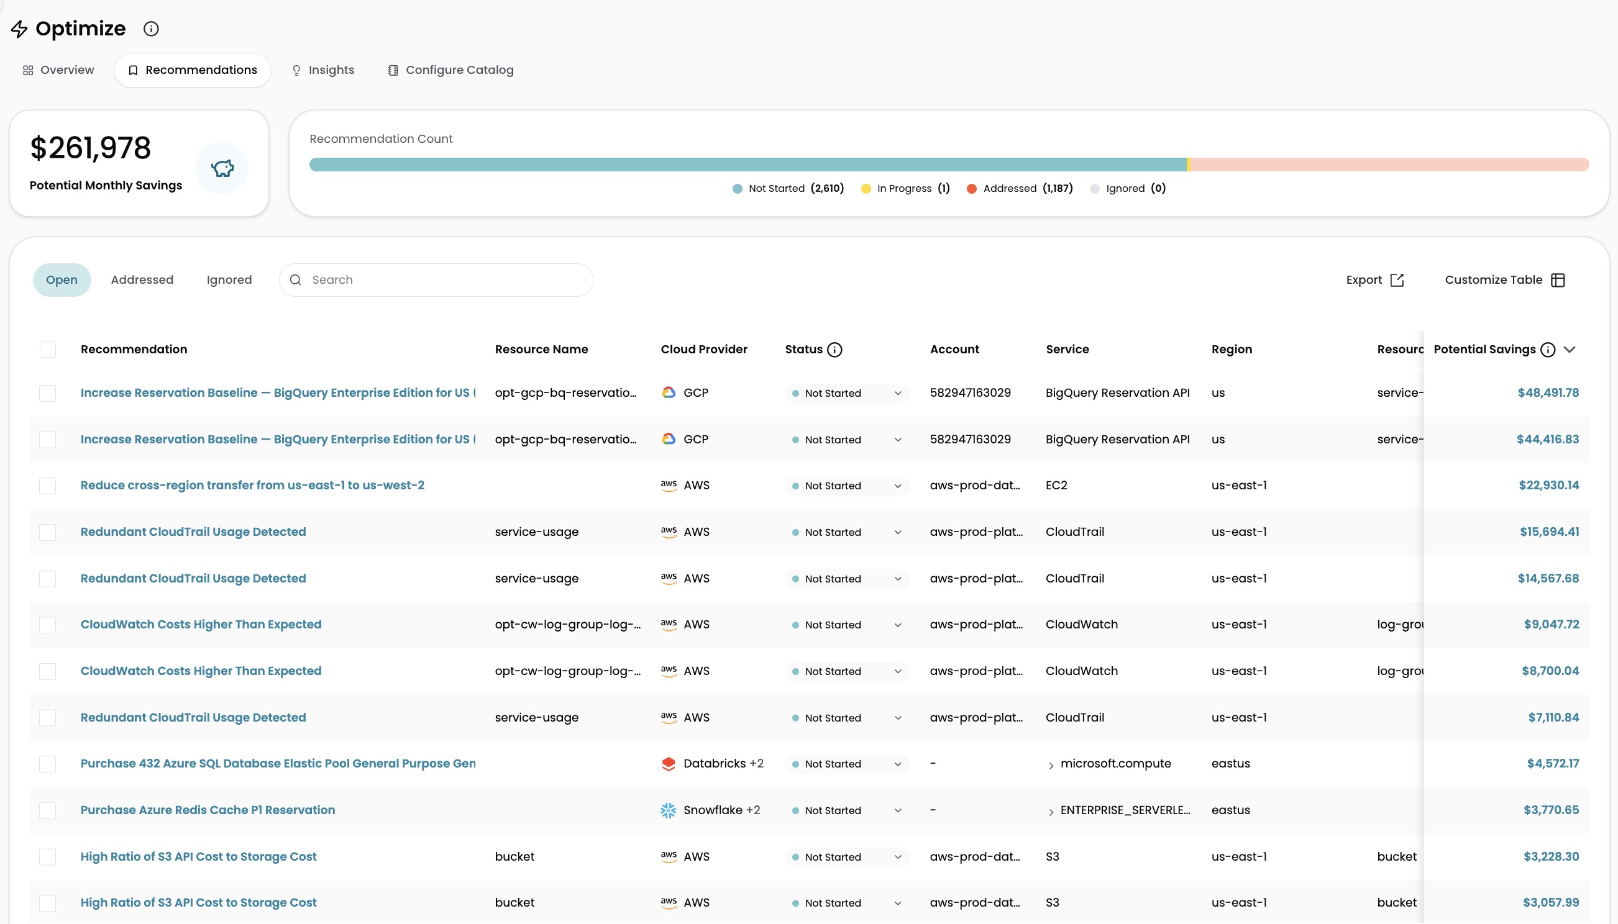Select the Azure Redis Cache row checkbox
The width and height of the screenshot is (1618, 924).
tap(48, 810)
